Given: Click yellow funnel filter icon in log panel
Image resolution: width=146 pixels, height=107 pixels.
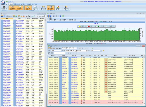Looking at the screenshot, I should click(x=104, y=50).
